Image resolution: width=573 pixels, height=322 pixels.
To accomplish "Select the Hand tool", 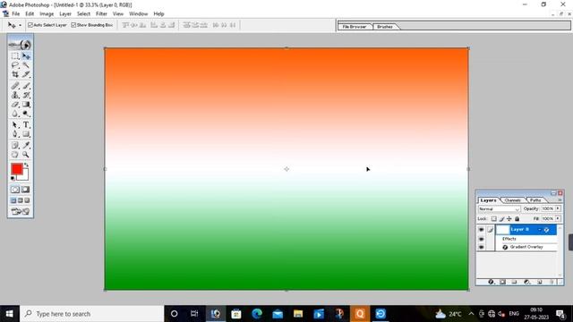I will [15, 155].
